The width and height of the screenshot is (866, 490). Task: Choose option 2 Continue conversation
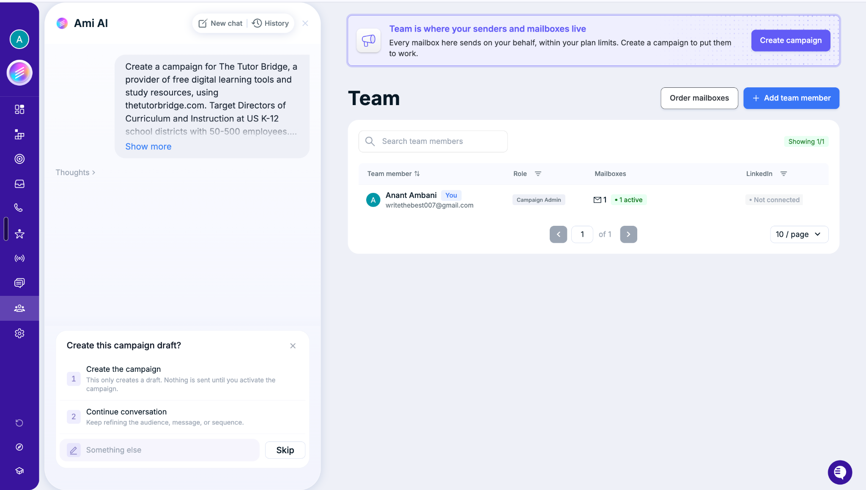(182, 417)
